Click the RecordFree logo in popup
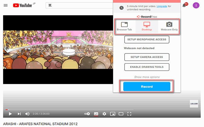This screenshot has width=204, height=127. click(147, 17)
